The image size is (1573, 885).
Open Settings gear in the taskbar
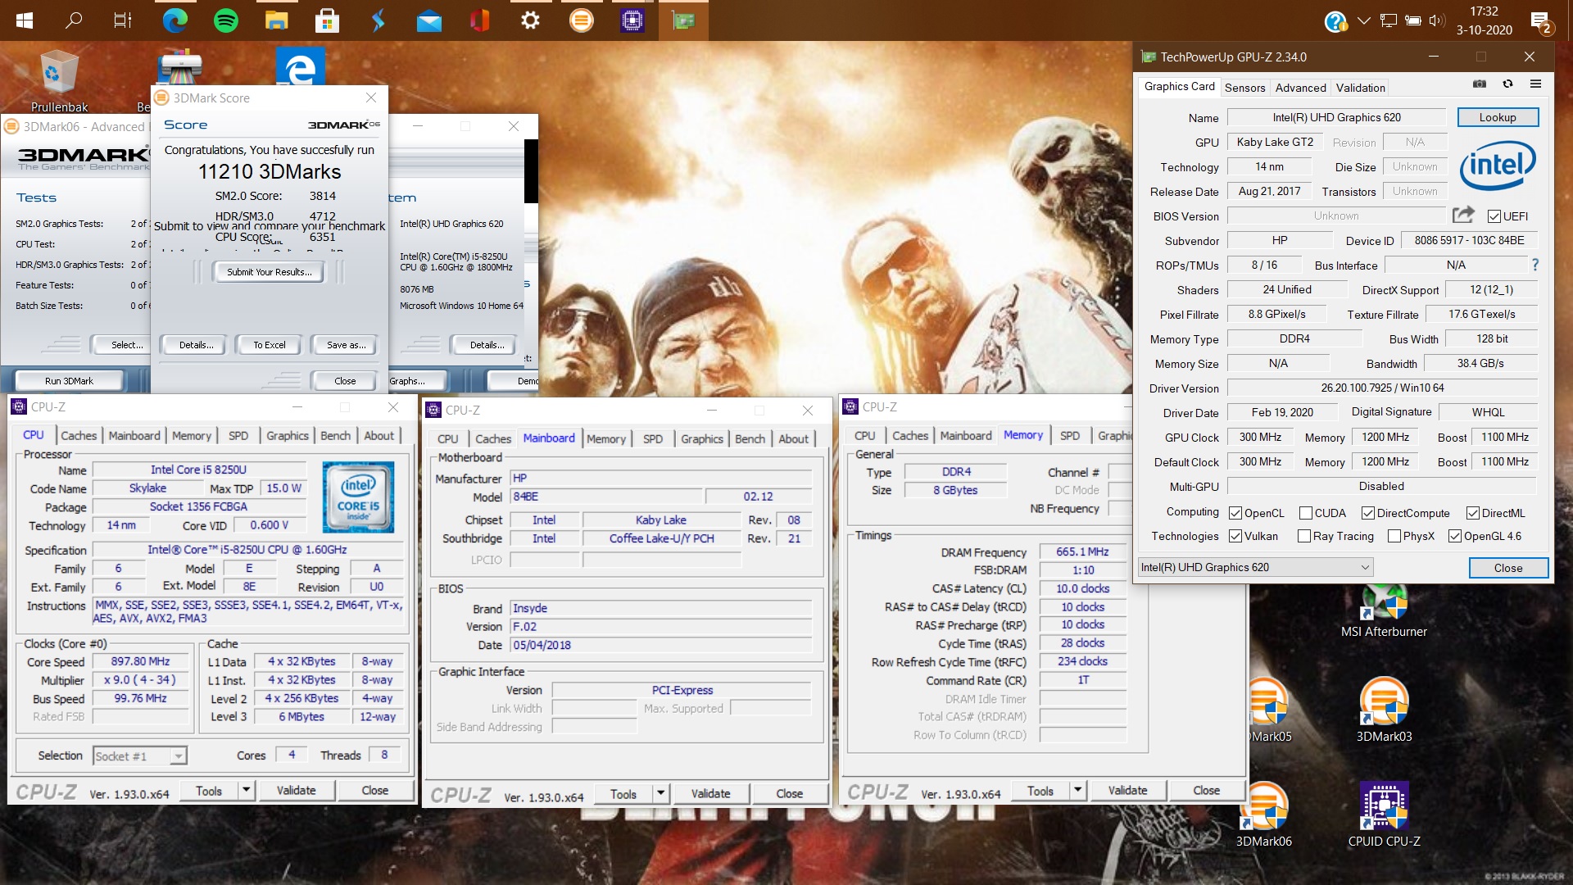point(530,20)
